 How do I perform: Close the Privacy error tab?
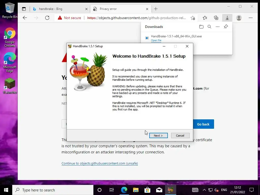coord(147,9)
